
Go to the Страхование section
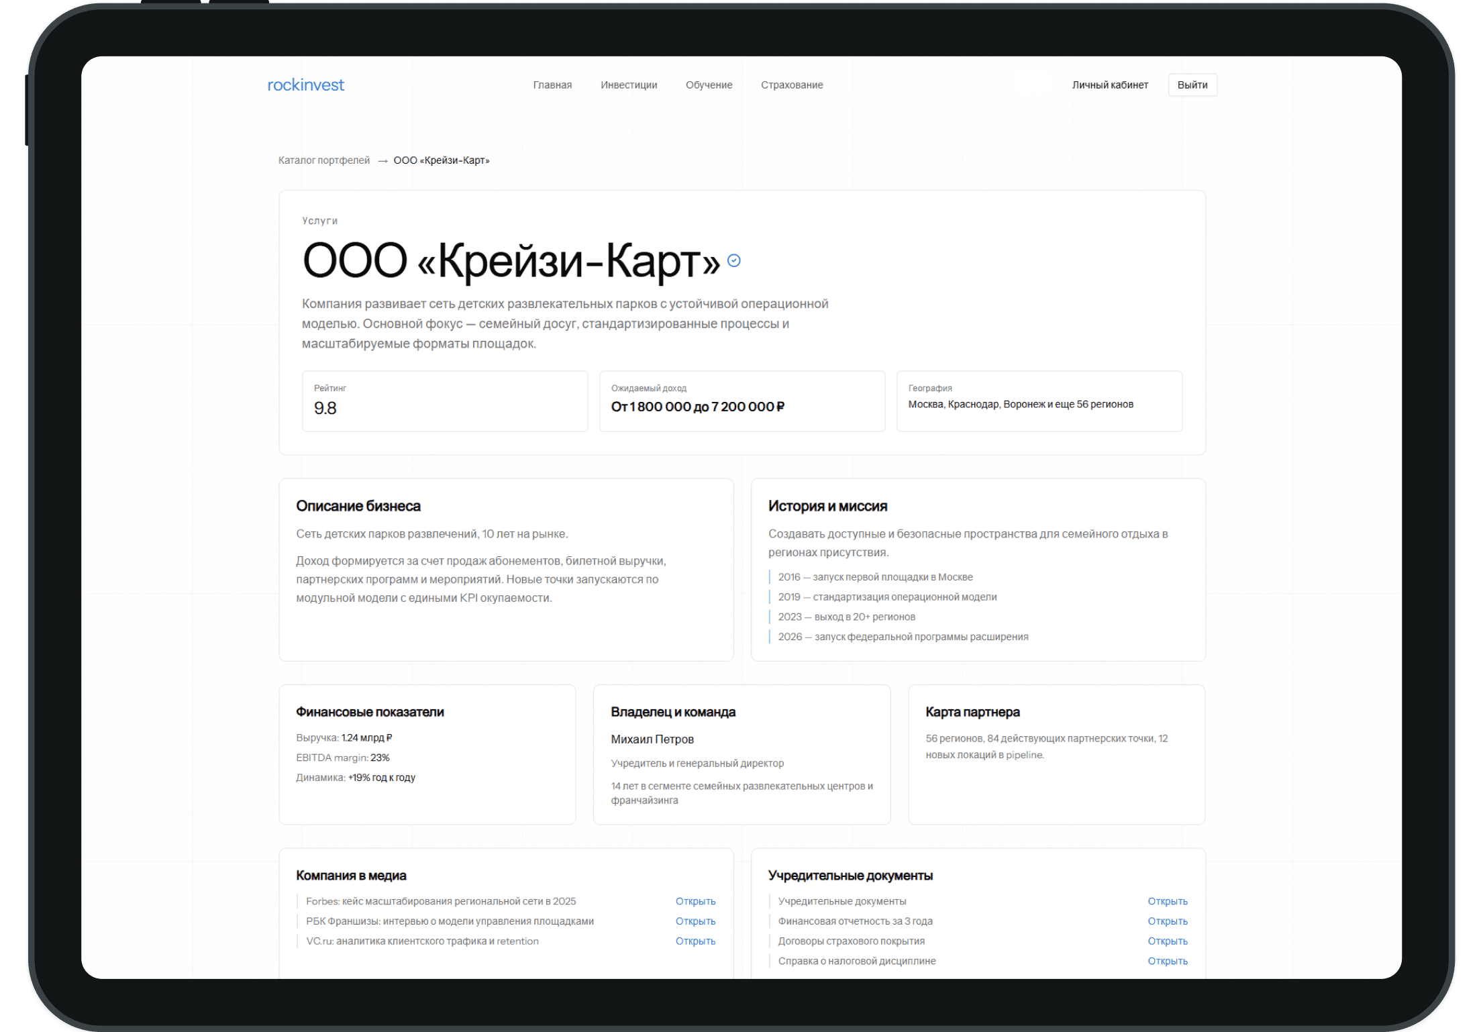[792, 85]
